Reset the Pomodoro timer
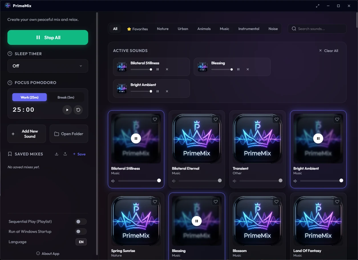This screenshot has width=358, height=260. pyautogui.click(x=78, y=110)
